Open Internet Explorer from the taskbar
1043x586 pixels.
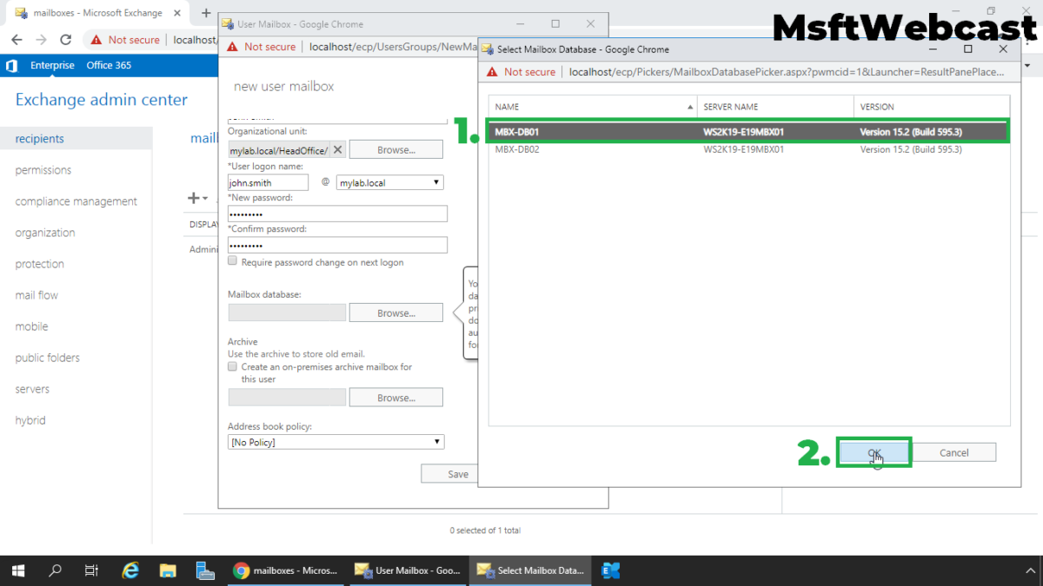(x=130, y=570)
